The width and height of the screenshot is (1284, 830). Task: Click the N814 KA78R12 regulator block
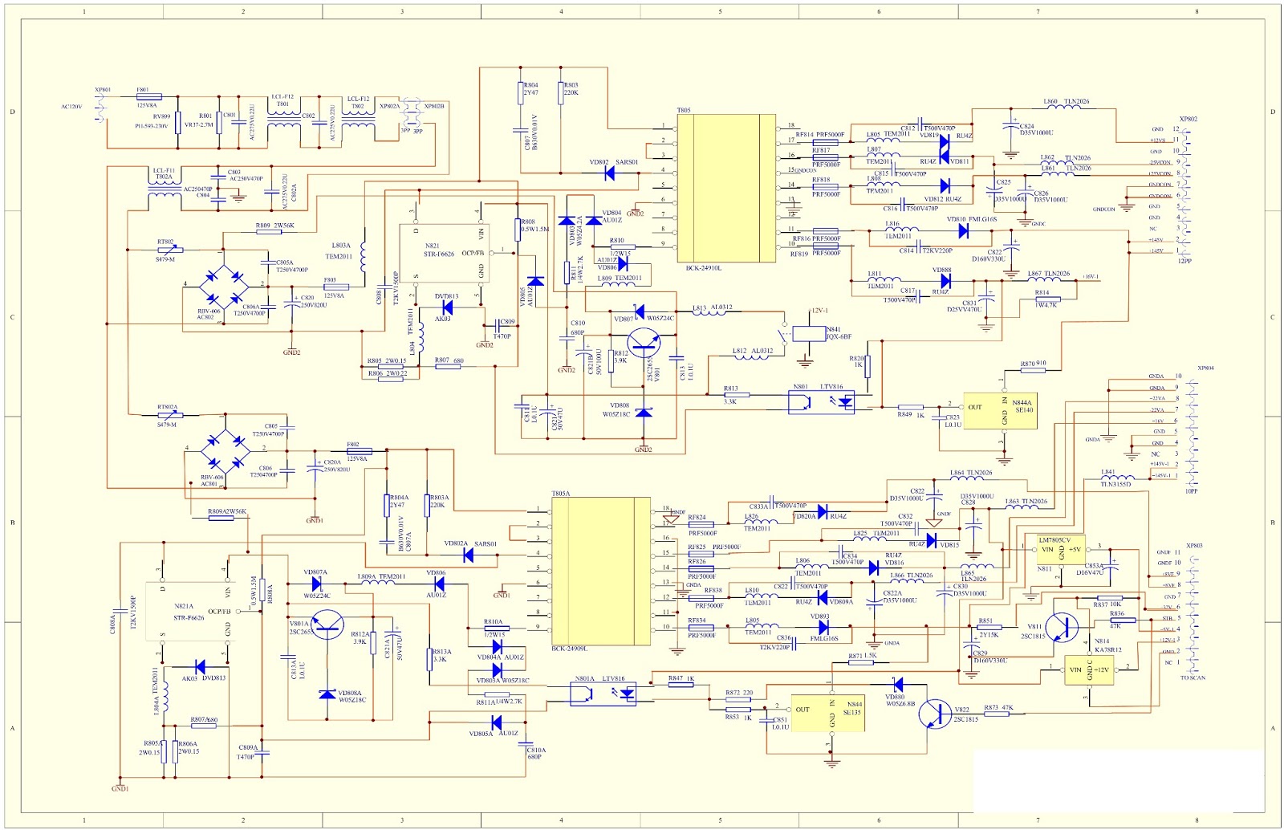1087,670
